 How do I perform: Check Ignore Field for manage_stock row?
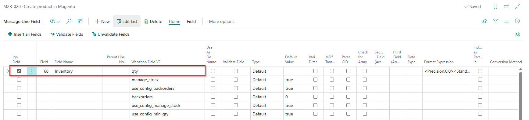point(19,80)
